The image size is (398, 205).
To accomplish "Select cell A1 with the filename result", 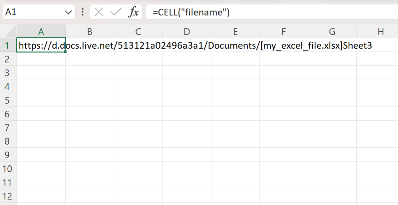I will coord(41,45).
